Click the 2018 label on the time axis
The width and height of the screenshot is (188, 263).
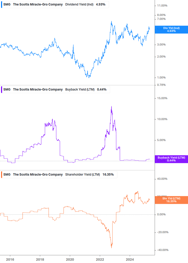click(x=40, y=260)
